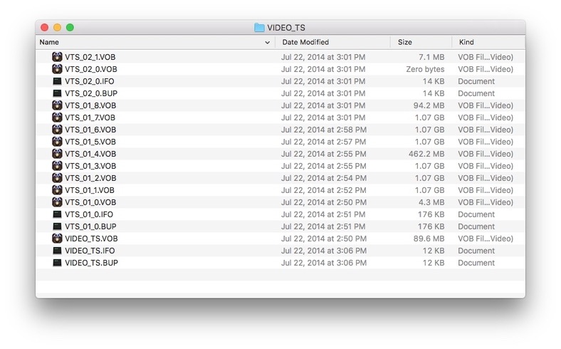Click the VIDEO_TS window title text
The height and width of the screenshot is (349, 561).
[x=286, y=28]
